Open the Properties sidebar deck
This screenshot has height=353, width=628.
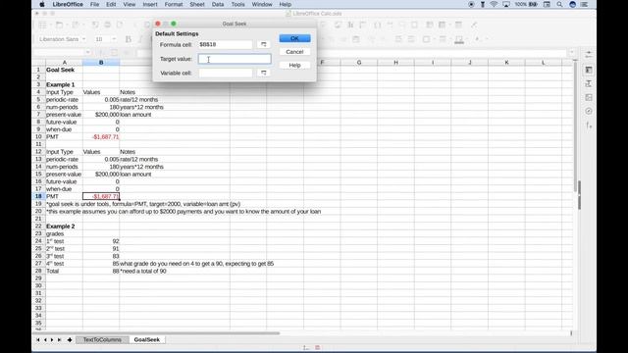pyautogui.click(x=589, y=70)
